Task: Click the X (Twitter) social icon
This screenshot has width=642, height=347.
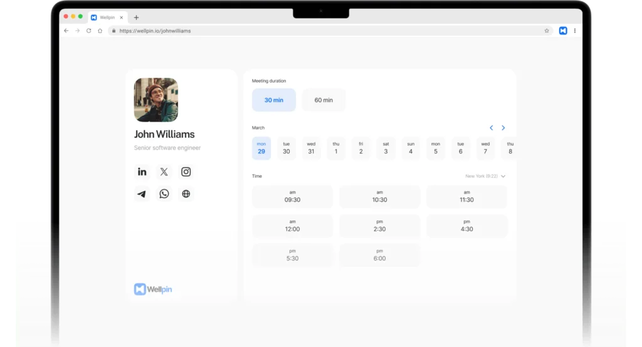Action: click(164, 172)
